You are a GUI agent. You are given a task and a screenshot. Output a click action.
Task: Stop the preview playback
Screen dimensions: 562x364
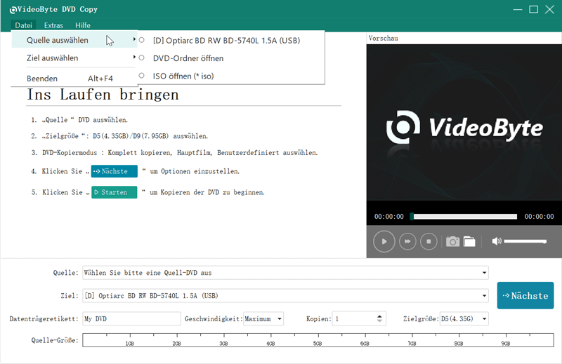click(429, 241)
